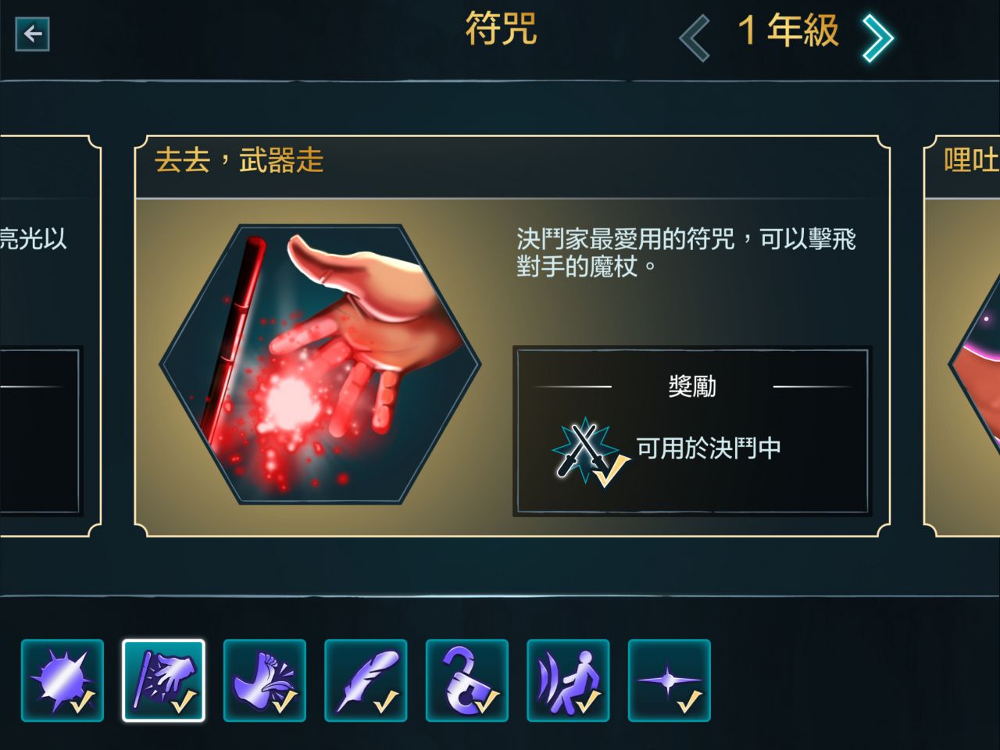Go back using the arrow button
The image size is (1000, 750).
(32, 34)
